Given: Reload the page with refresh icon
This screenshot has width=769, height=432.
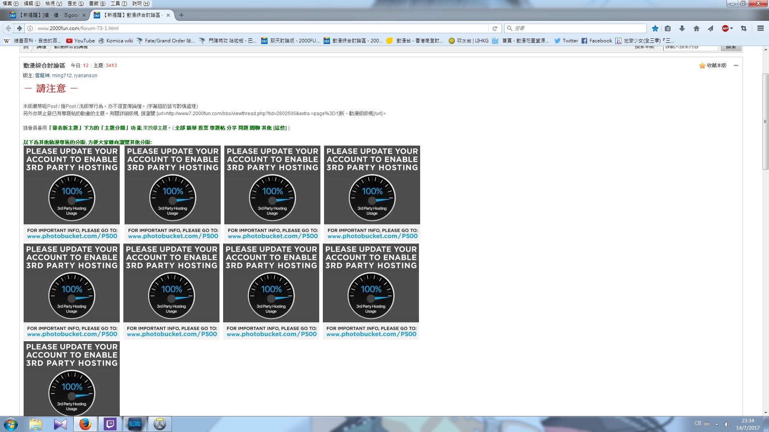Looking at the screenshot, I should pos(495,28).
